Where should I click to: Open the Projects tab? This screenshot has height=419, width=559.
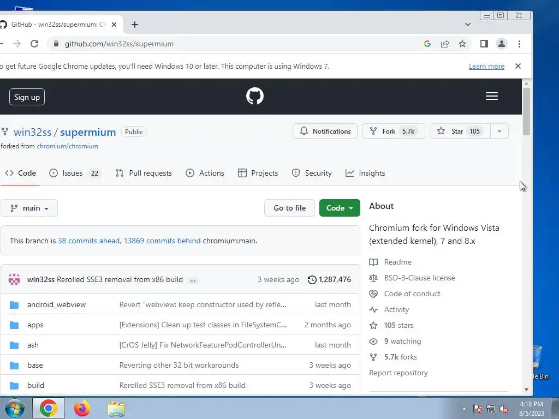(x=258, y=173)
